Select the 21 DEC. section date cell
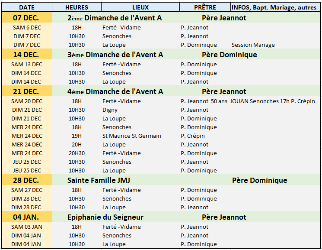 pyautogui.click(x=26, y=91)
